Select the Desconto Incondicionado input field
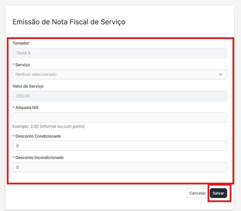241x211 pixels. 120,167
